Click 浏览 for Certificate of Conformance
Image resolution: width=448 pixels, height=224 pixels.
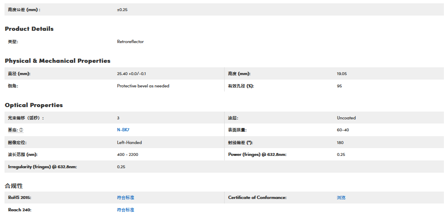point(341,198)
